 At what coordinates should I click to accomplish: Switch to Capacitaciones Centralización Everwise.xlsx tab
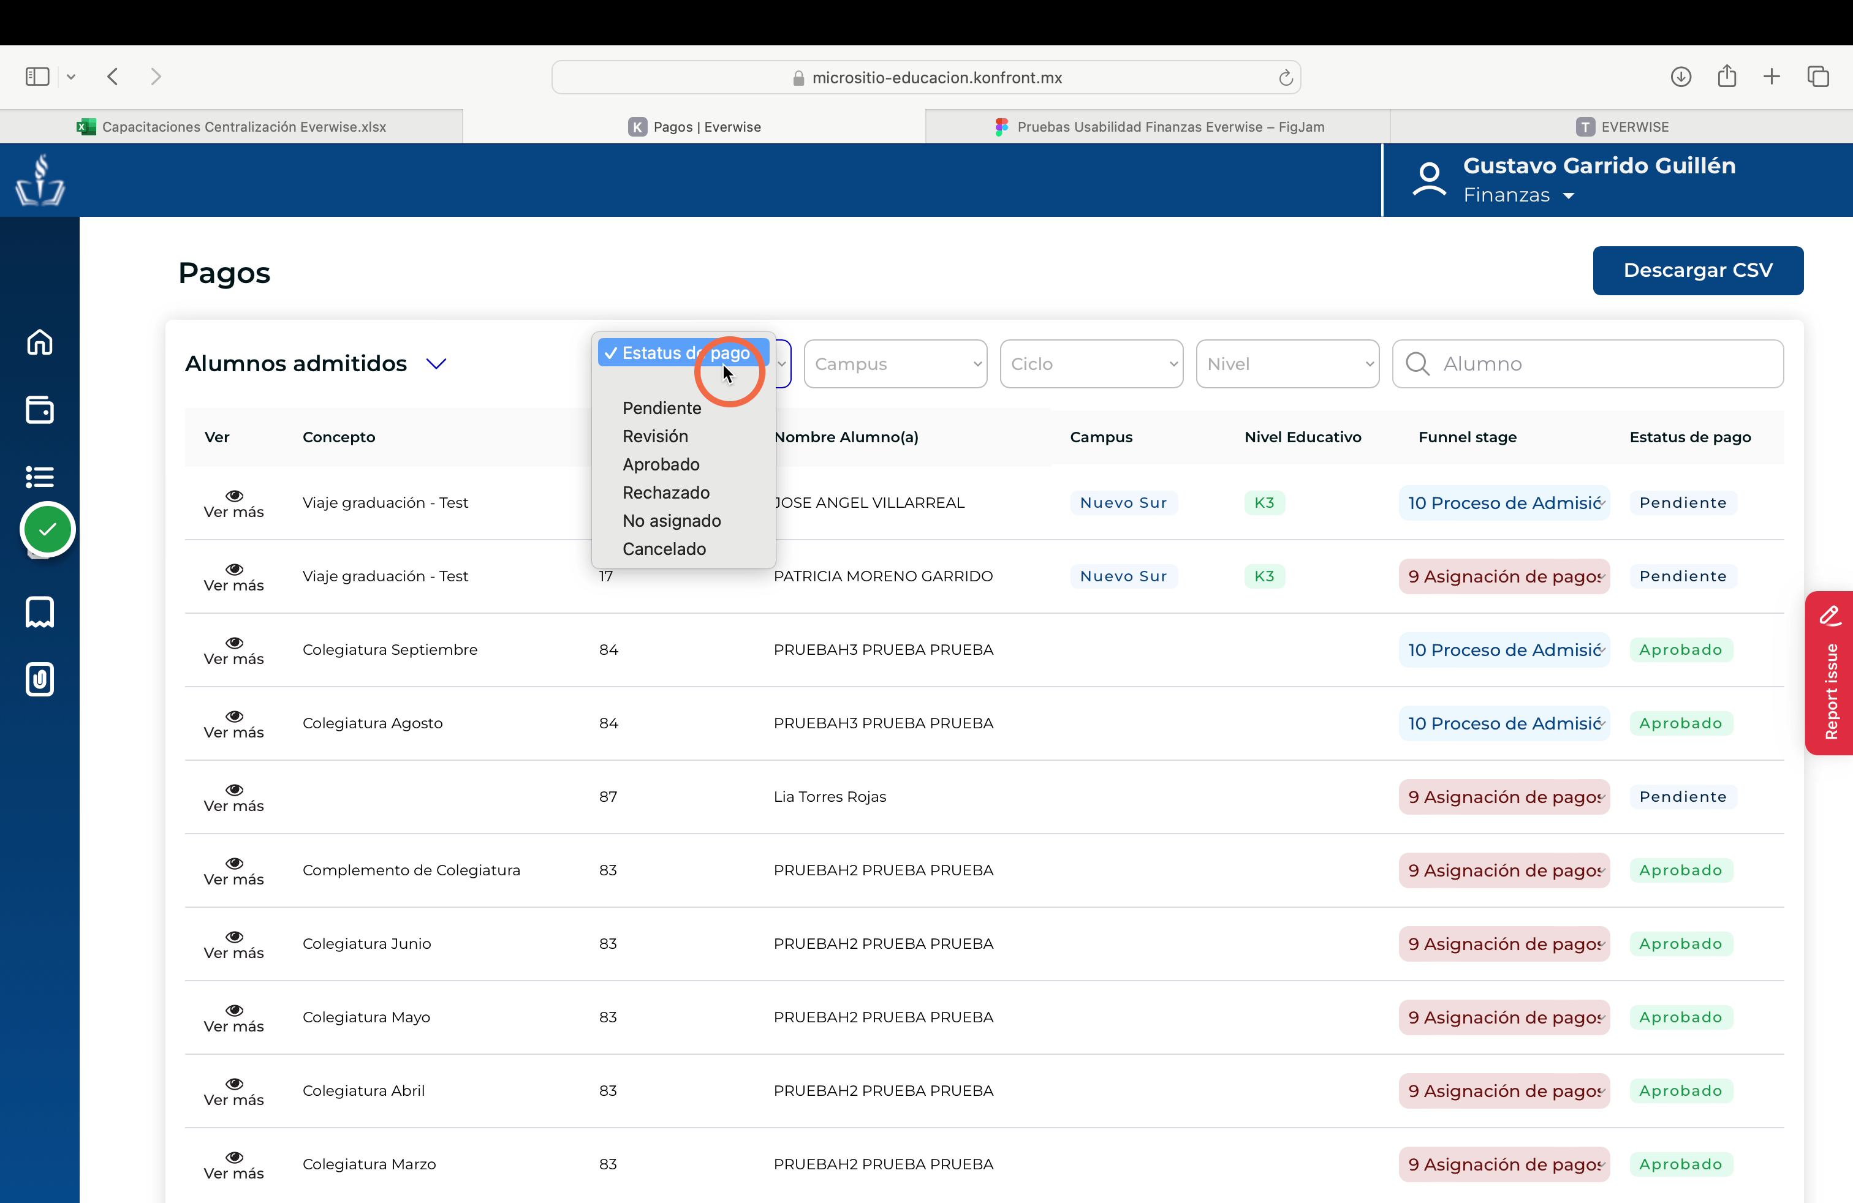231,127
